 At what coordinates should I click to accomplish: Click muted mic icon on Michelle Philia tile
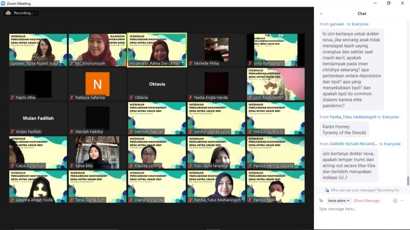(x=191, y=64)
